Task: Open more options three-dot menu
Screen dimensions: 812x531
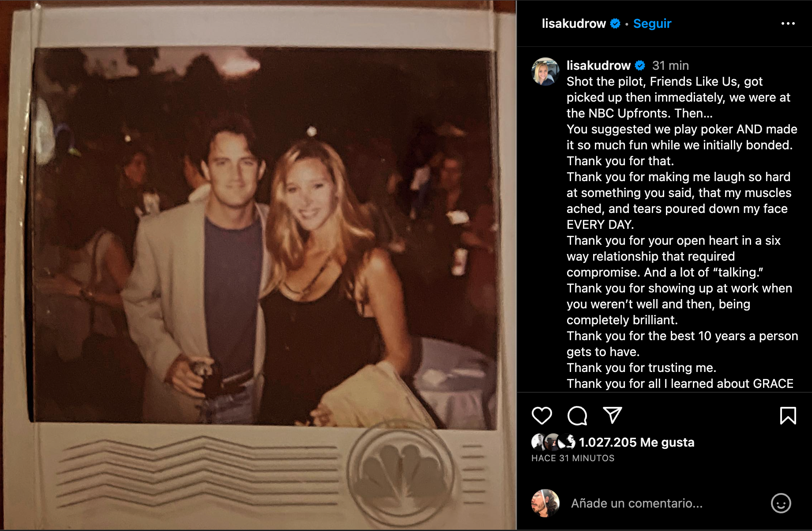Action: (x=788, y=23)
